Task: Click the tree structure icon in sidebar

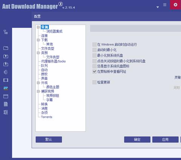Action: coord(6,32)
